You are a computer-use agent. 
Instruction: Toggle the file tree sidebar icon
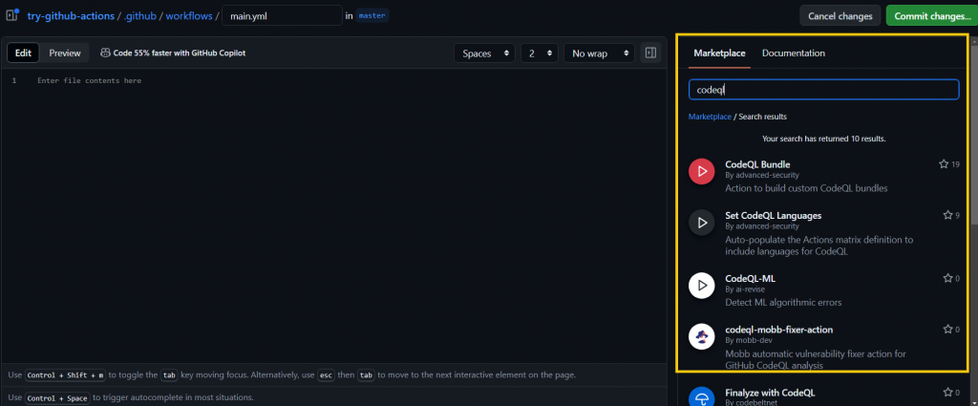[x=11, y=15]
